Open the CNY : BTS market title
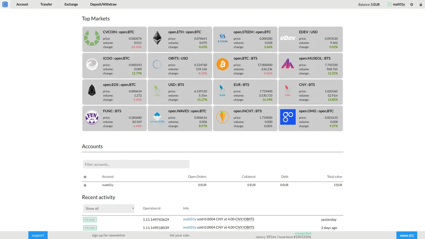Screen dimensions: 425x239 307,85
